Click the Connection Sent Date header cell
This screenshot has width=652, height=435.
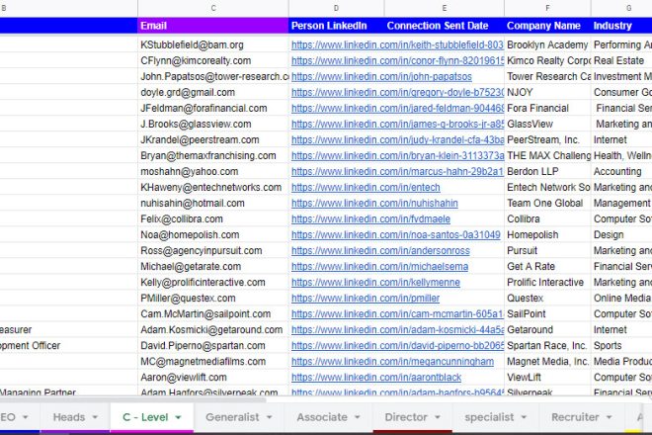445,26
